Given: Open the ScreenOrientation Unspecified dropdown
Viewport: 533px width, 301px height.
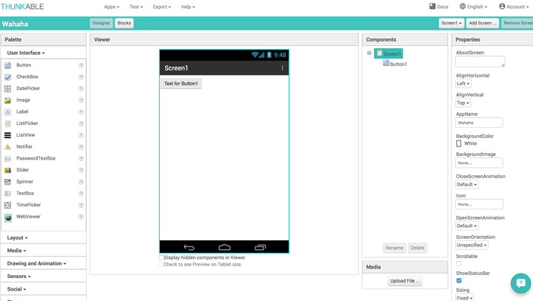Looking at the screenshot, I should coord(472,245).
